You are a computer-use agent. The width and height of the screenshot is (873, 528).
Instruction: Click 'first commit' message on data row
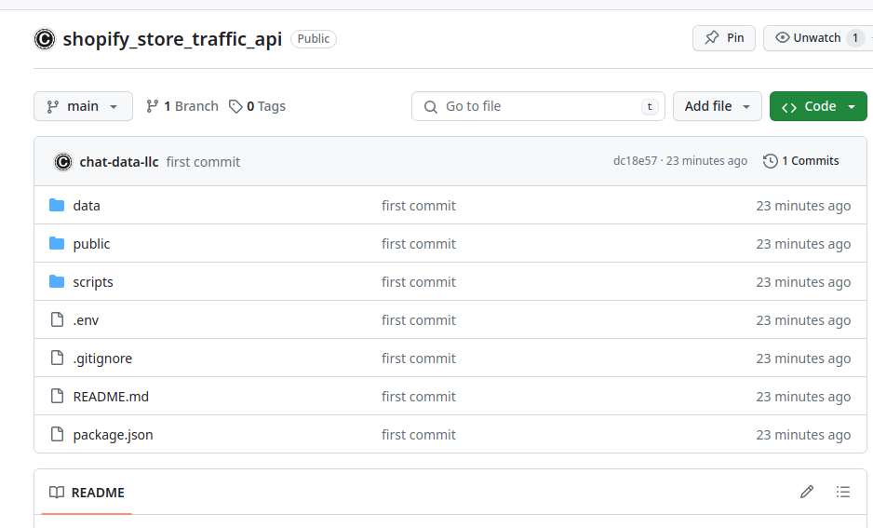pyautogui.click(x=419, y=206)
